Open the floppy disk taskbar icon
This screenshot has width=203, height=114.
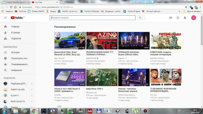coord(99,111)
